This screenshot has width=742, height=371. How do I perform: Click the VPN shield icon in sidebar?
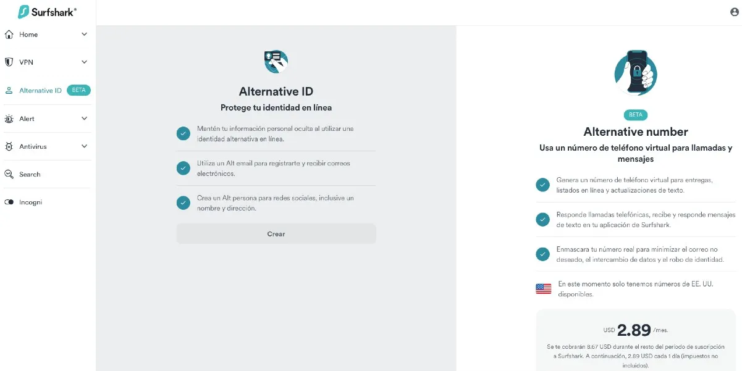click(x=9, y=62)
